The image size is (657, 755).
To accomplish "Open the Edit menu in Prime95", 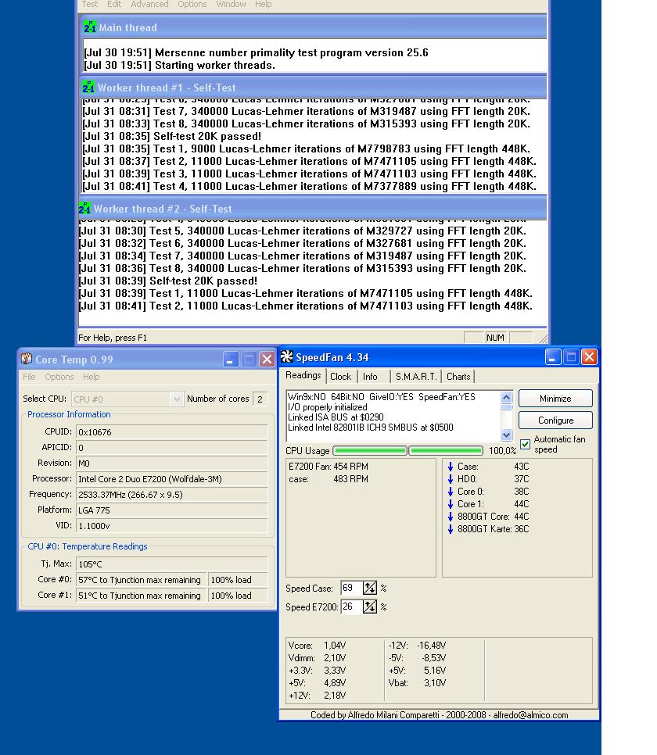I will [x=114, y=5].
